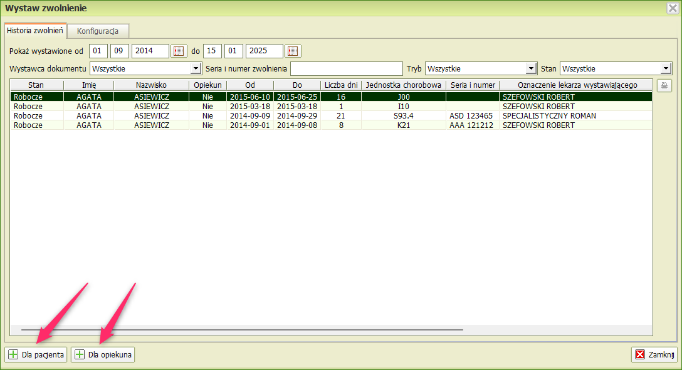Sort by Jednostka chorobowa column header
The height and width of the screenshot is (370, 682).
404,85
